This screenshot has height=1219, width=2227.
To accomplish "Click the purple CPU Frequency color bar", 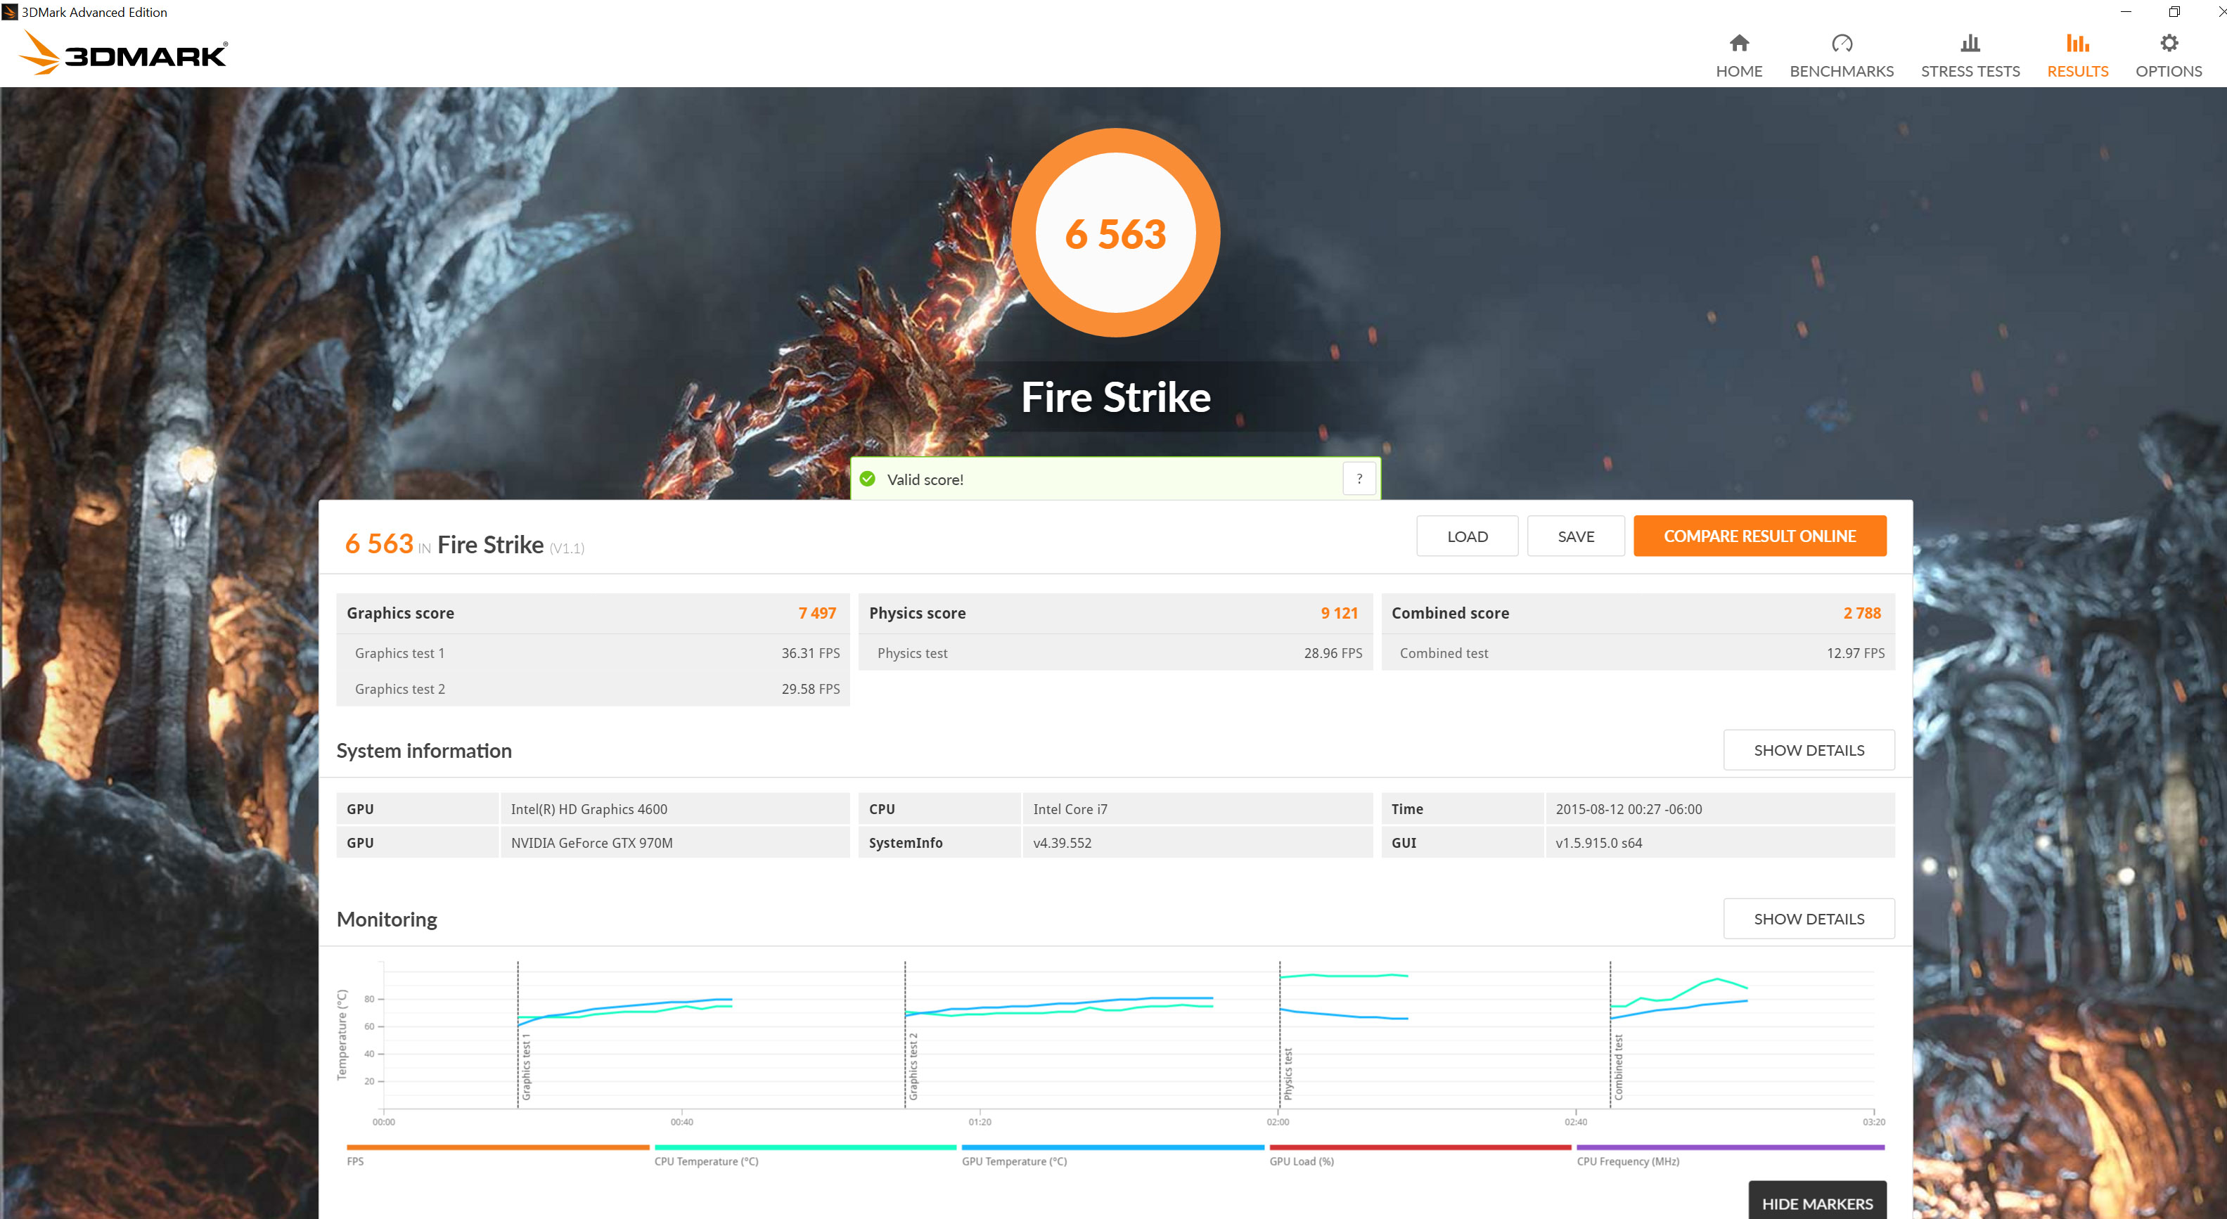I will [x=1729, y=1147].
